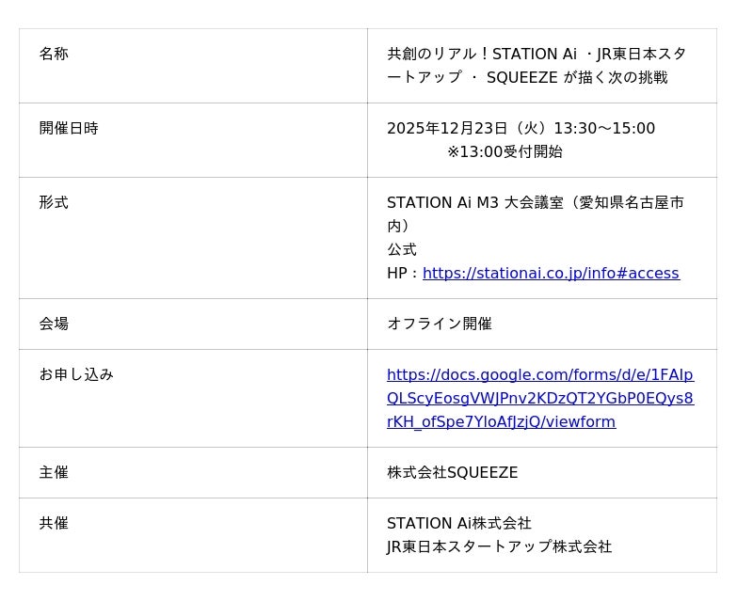The height and width of the screenshot is (601, 753).
Task: Click the オフライン開催 text
Action: [440, 324]
